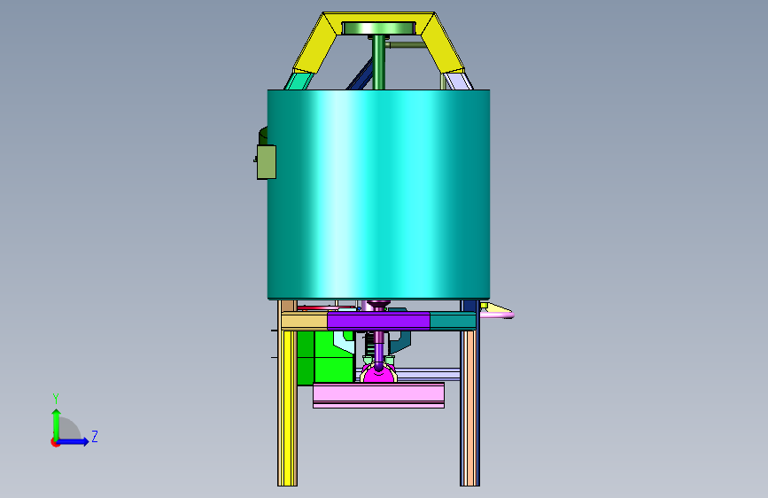The width and height of the screenshot is (768, 498).
Task: Select the lavender strut under right yellow beam
Action: 458,81
